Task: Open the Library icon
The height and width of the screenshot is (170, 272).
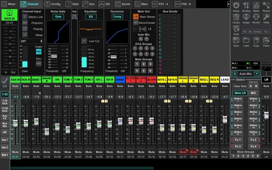Action: [236, 17]
